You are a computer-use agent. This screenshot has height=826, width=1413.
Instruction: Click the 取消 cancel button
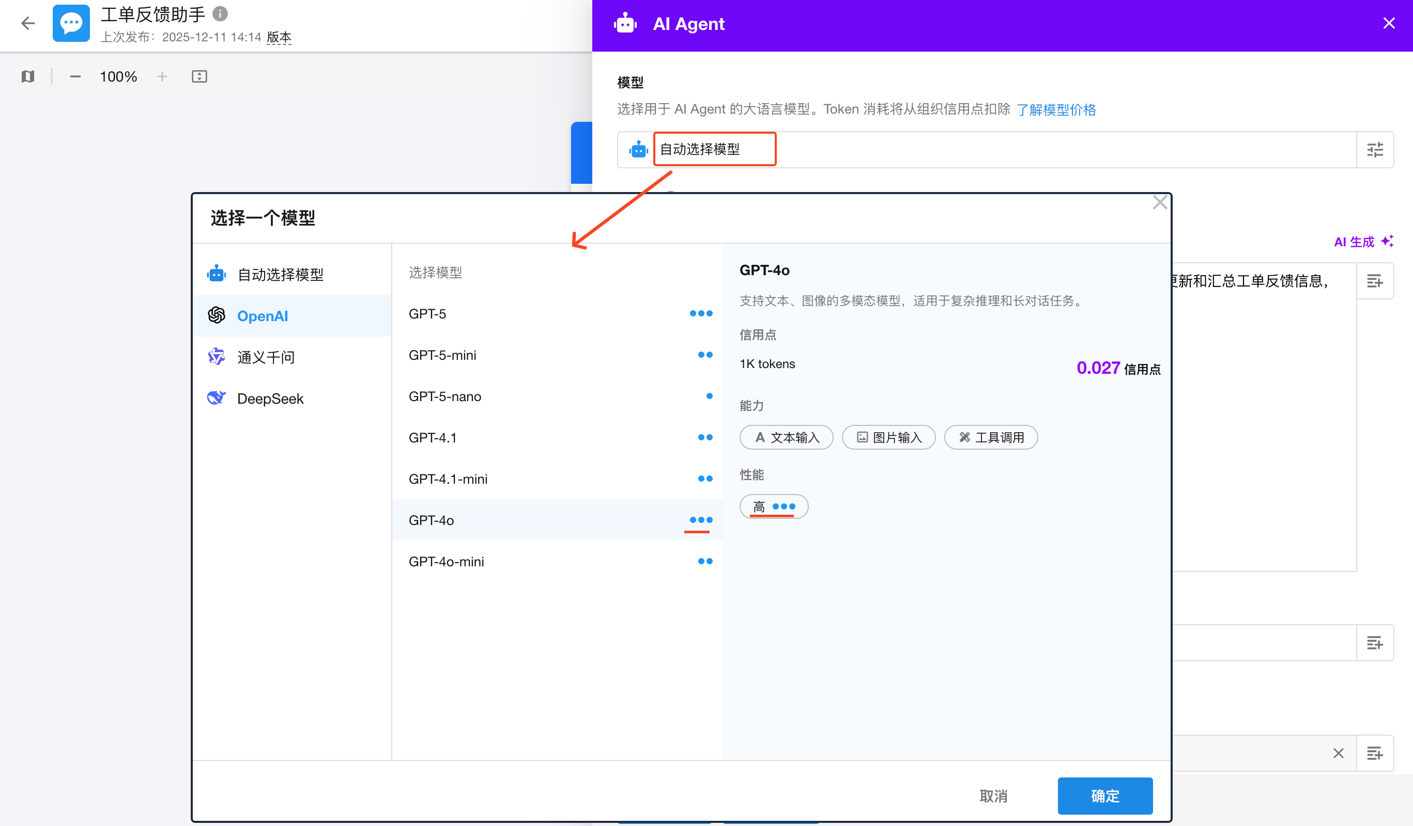pyautogui.click(x=993, y=796)
